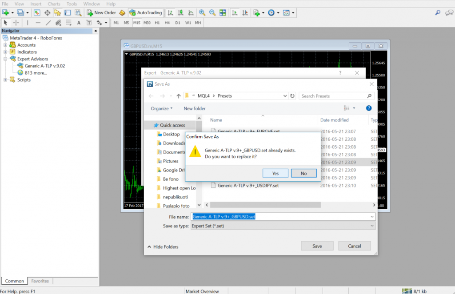Go up one folder level in Save As
This screenshot has height=294, width=455.
(179, 95)
